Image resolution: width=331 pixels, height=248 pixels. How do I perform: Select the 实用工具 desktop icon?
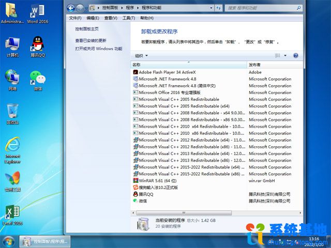(x=12, y=181)
